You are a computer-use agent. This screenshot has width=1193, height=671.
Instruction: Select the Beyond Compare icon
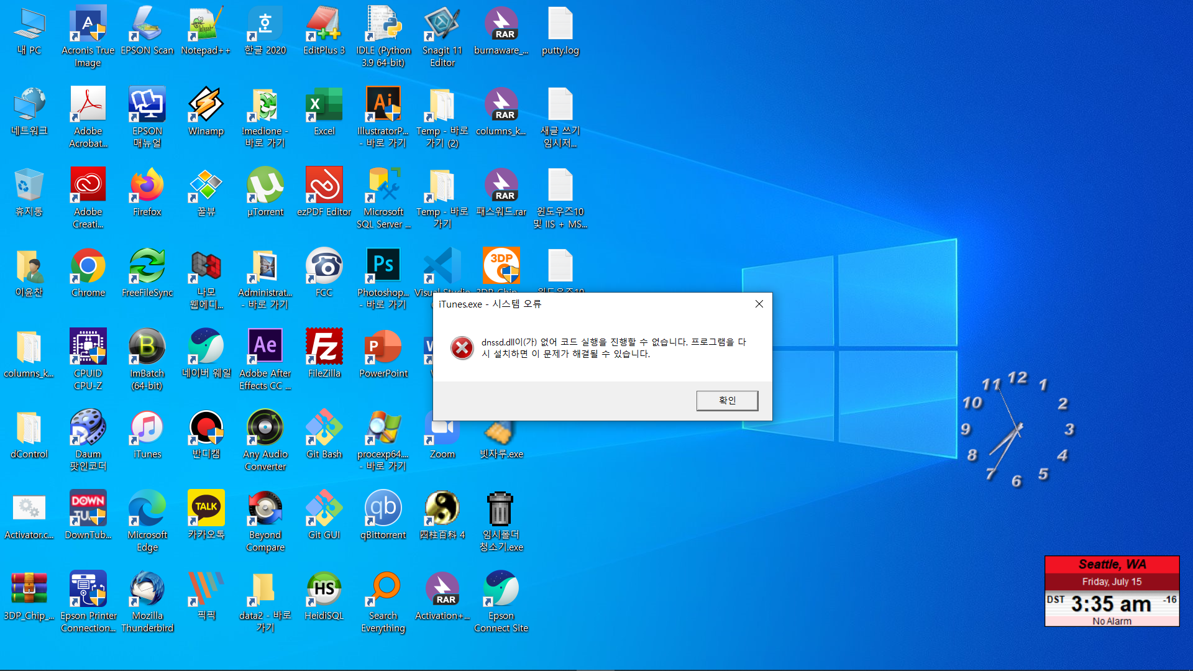[x=265, y=522]
